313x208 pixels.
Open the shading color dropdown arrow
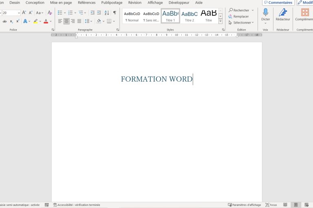(x=104, y=21)
